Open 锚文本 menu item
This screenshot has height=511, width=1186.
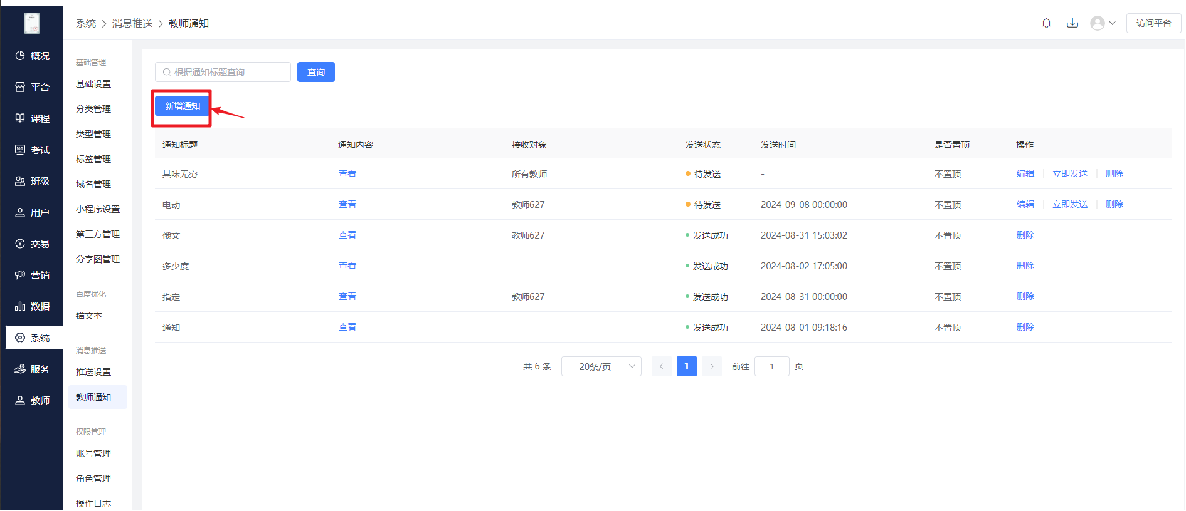click(89, 316)
